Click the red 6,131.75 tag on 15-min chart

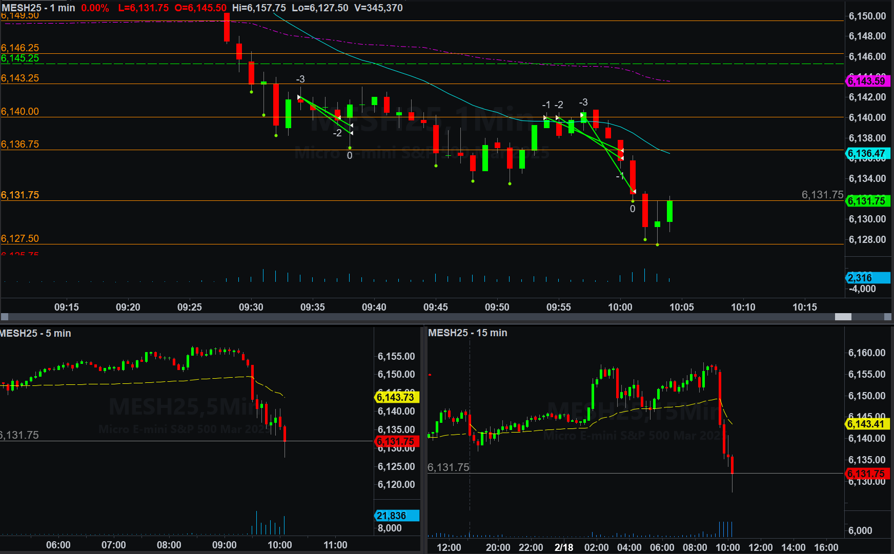pos(867,474)
